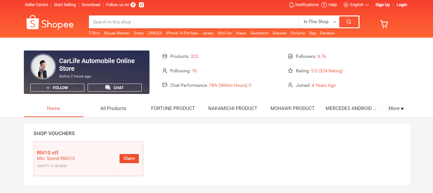Go to Shopee home via logo

50,23
